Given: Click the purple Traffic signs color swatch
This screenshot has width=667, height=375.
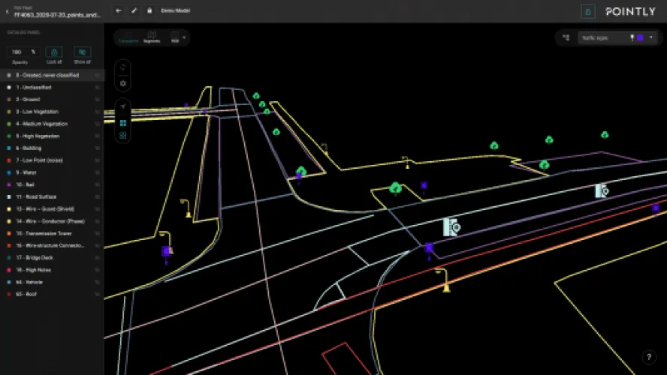Looking at the screenshot, I should coord(639,37).
